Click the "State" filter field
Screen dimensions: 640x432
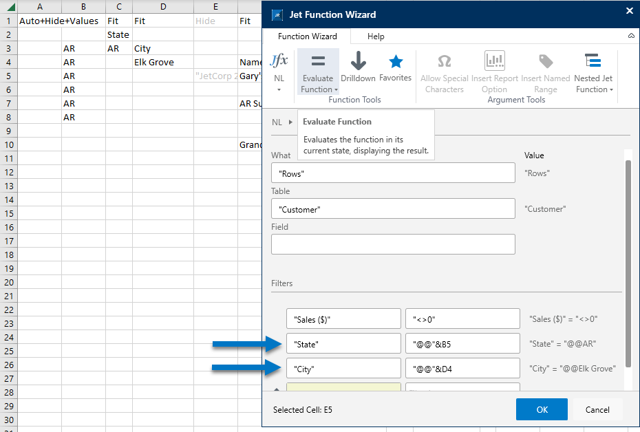click(343, 343)
